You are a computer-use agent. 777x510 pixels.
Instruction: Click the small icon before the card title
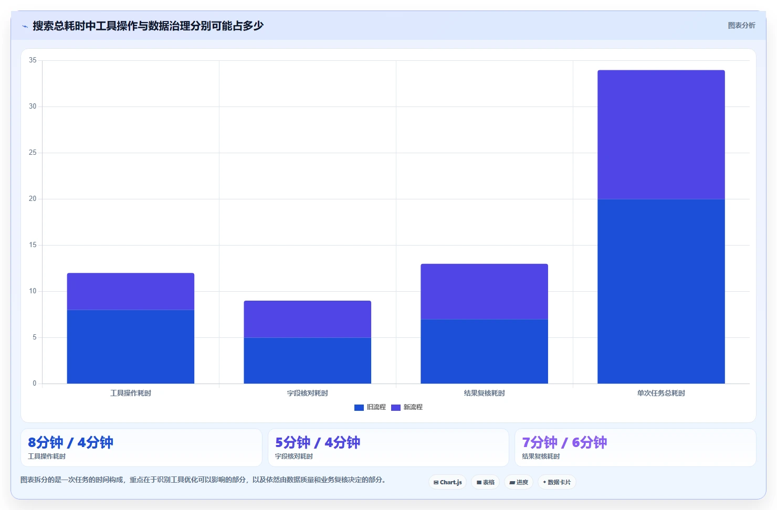pos(25,26)
